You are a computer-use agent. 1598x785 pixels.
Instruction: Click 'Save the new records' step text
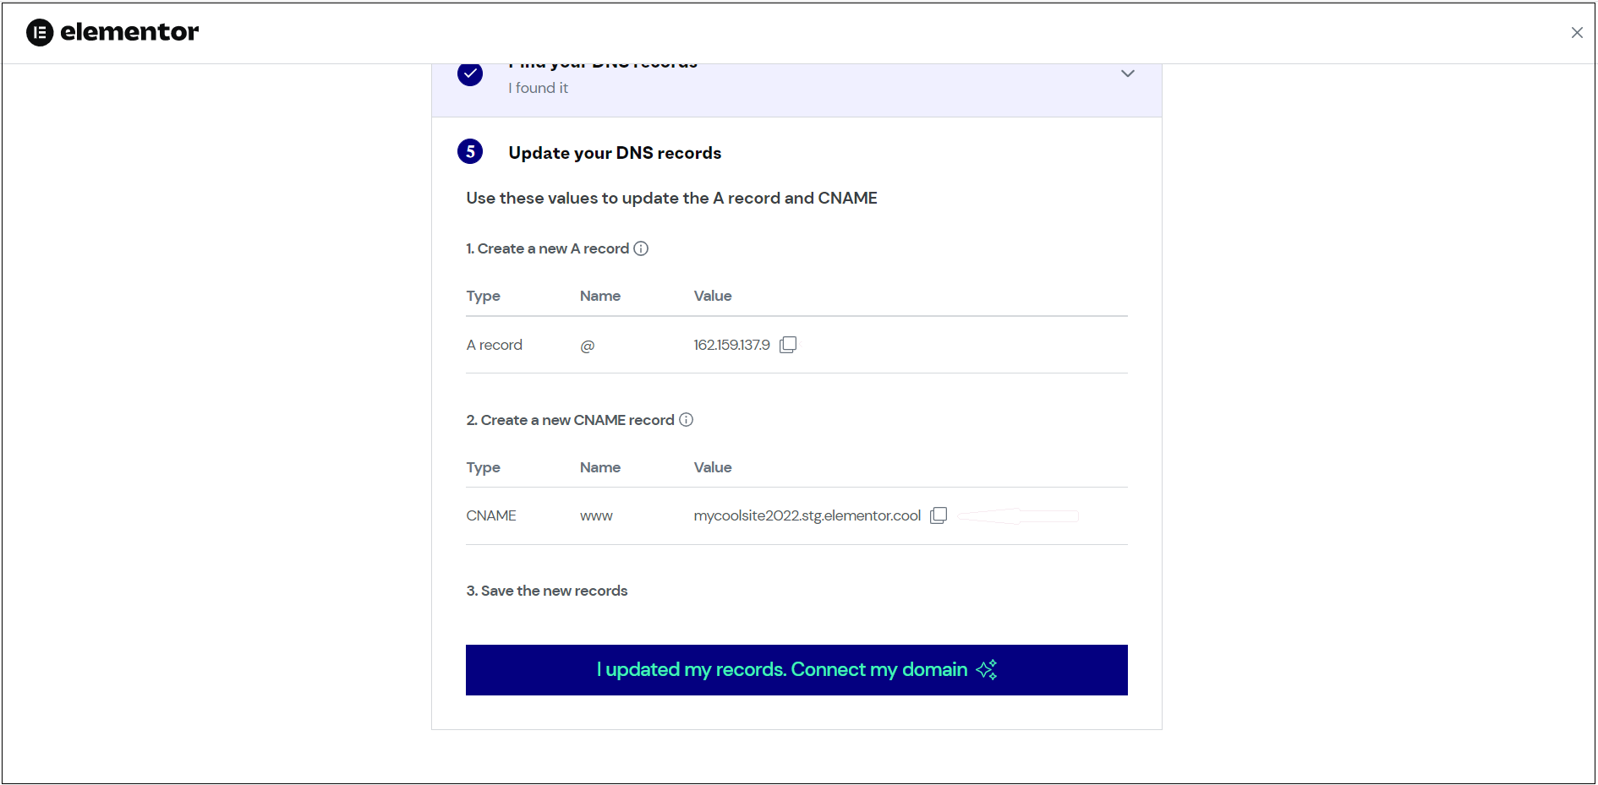click(x=547, y=591)
